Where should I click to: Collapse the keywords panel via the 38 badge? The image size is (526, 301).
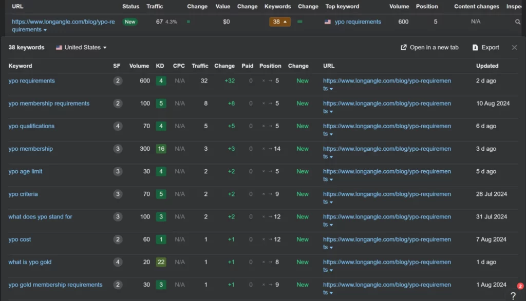(279, 23)
